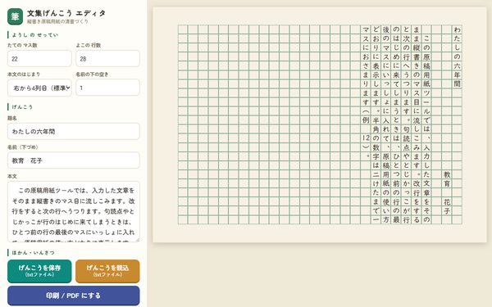Image resolution: width=492 pixels, height=307 pixels.
Task: Click the 名前(下づめ) label
Action: click(x=23, y=147)
